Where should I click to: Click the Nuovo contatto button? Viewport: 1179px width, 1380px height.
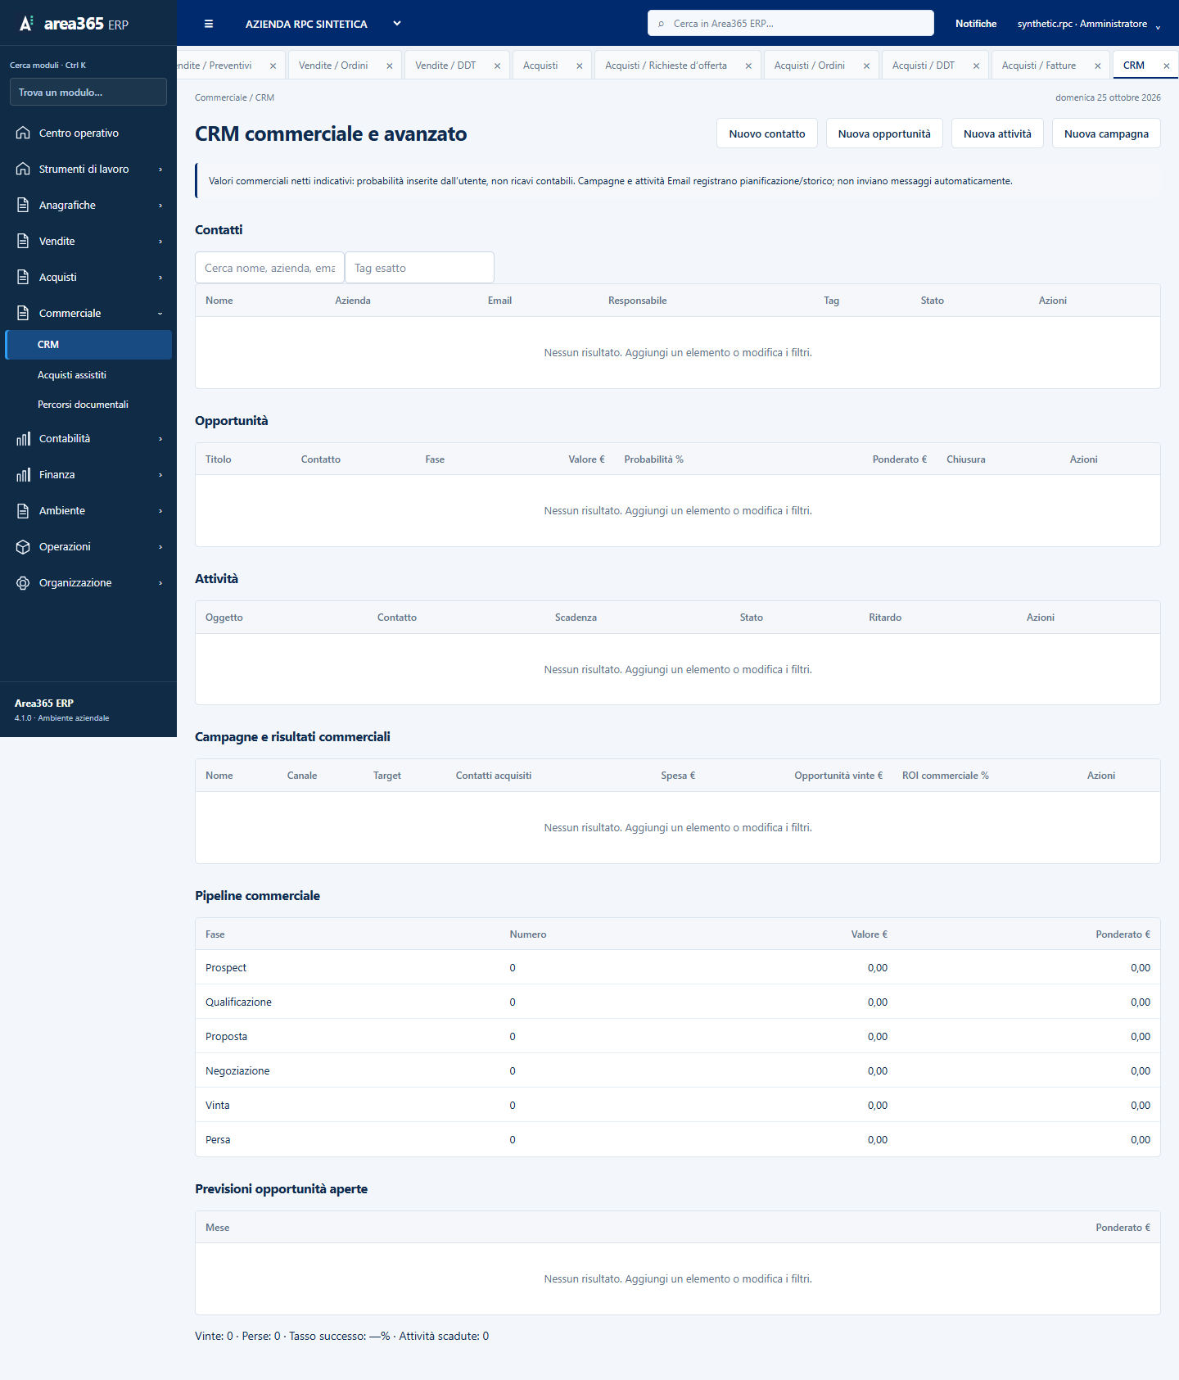767,133
